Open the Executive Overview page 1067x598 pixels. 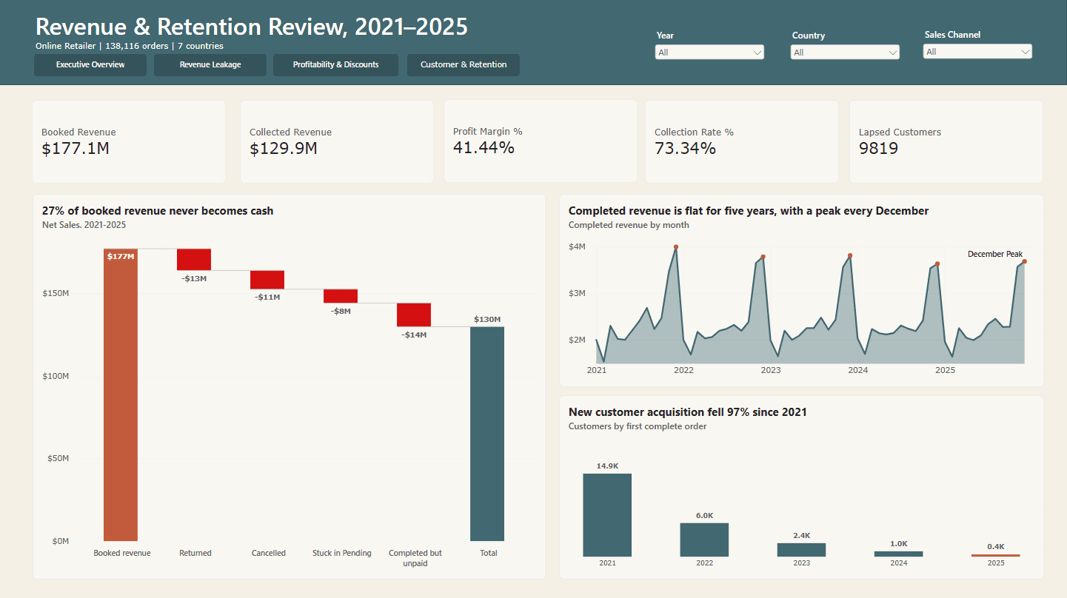click(90, 65)
